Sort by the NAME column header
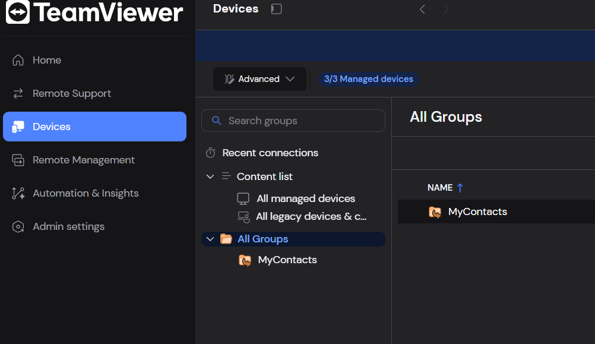Image resolution: width=595 pixels, height=344 pixels. 440,188
